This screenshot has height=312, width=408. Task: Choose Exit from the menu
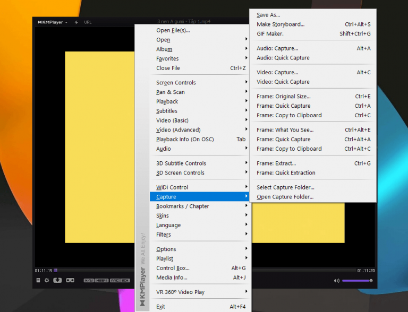tap(200, 307)
